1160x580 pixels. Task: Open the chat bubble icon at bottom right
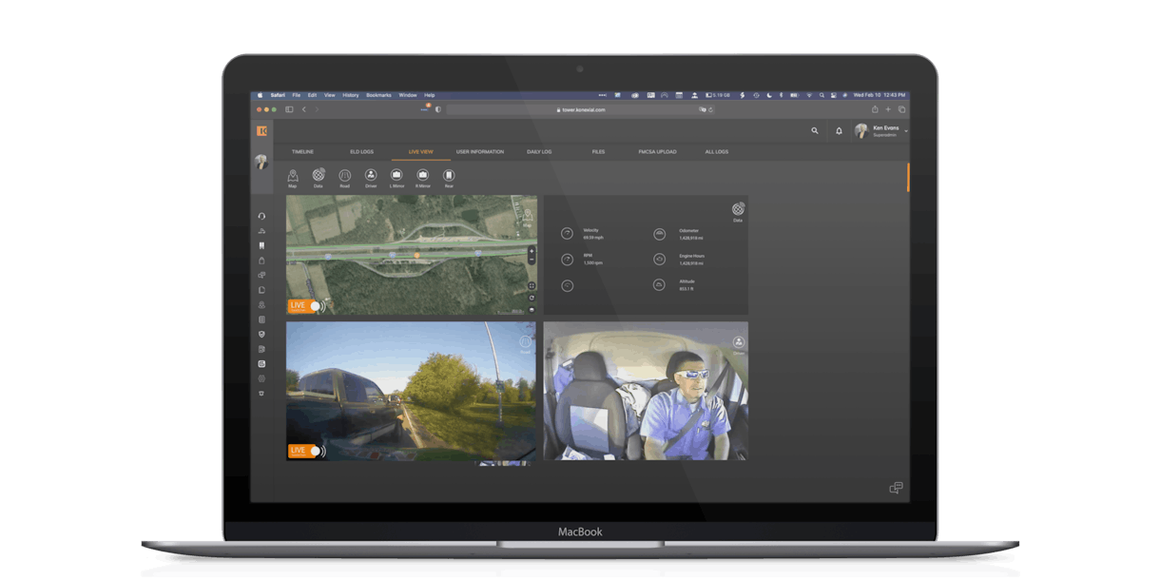[x=896, y=488]
